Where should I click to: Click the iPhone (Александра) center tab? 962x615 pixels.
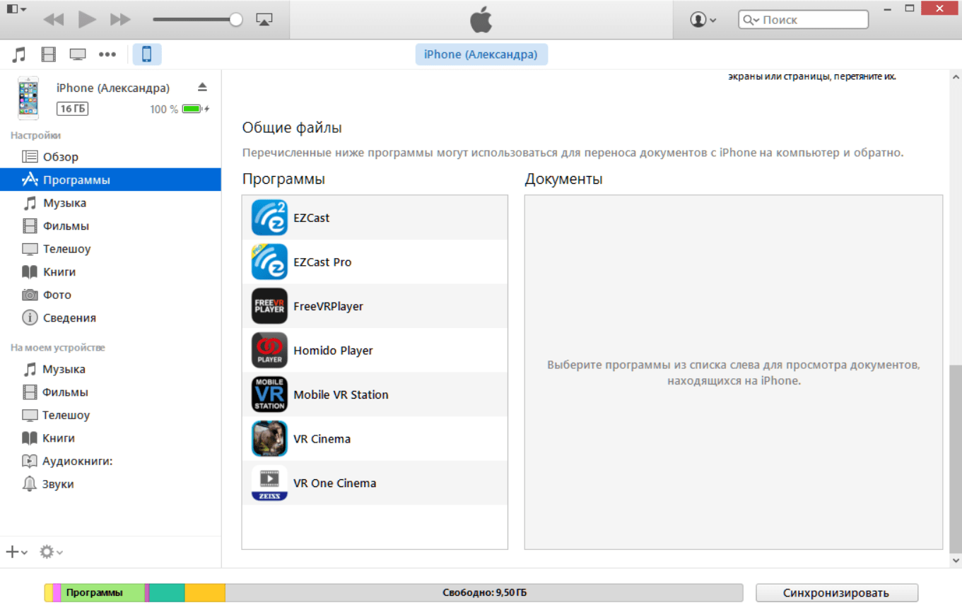tap(481, 54)
